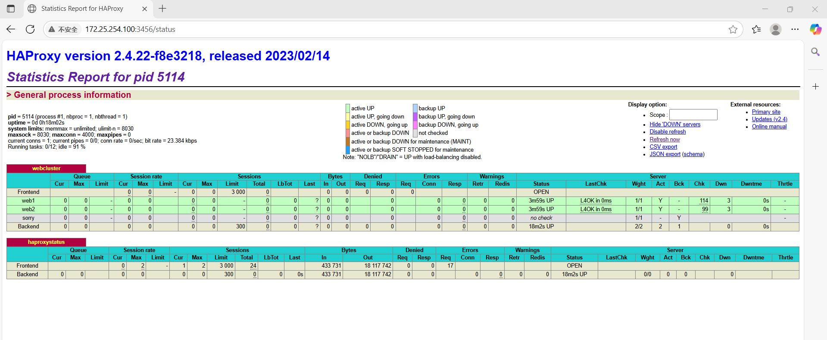Open the favorites list
The height and width of the screenshot is (340, 827).
pos(756,29)
